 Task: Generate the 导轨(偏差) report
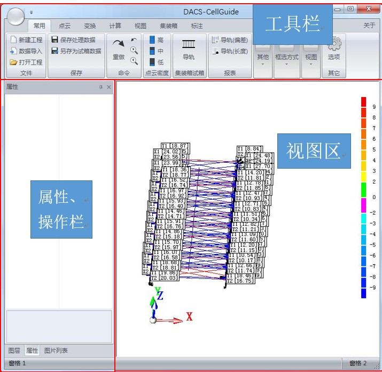coord(230,39)
